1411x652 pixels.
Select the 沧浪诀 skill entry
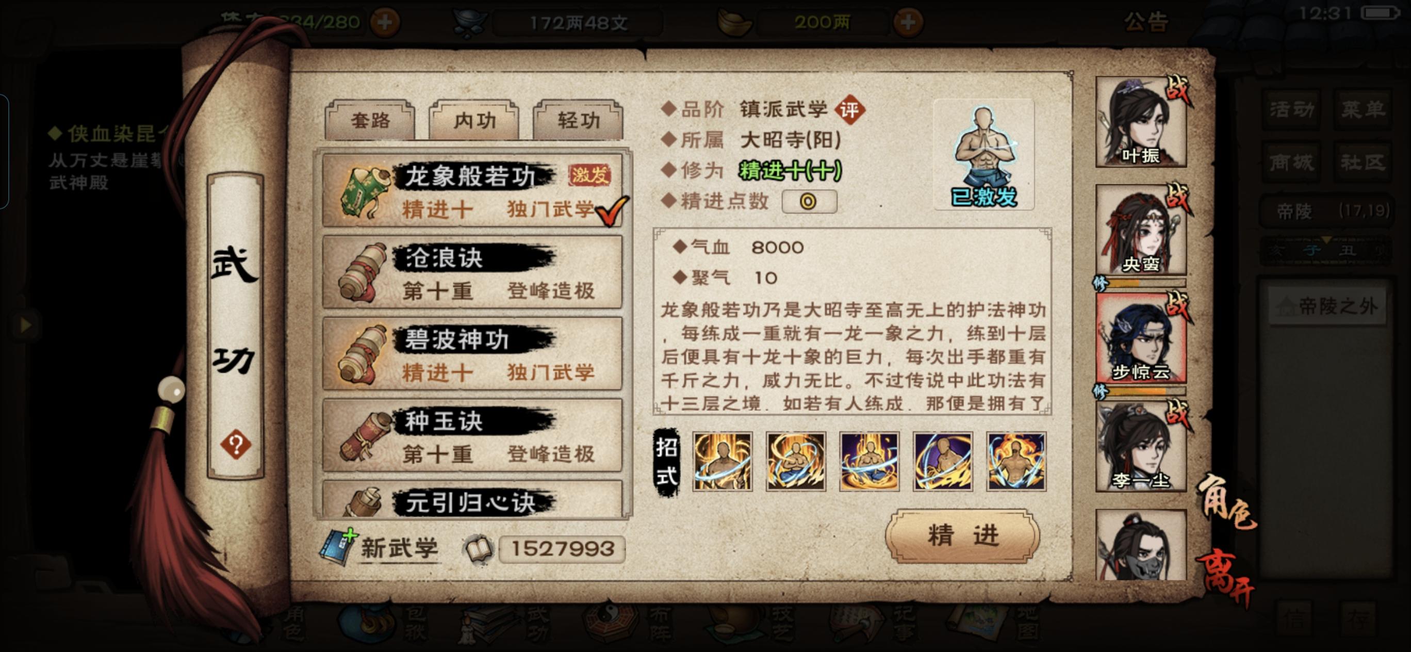pyautogui.click(x=473, y=272)
